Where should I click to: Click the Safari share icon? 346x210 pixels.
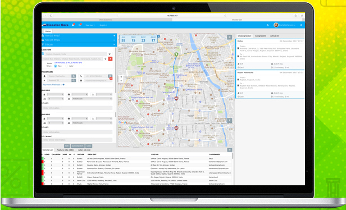[x=295, y=16]
